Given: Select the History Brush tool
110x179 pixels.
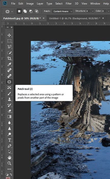Looking at the screenshot, I should [9, 105].
